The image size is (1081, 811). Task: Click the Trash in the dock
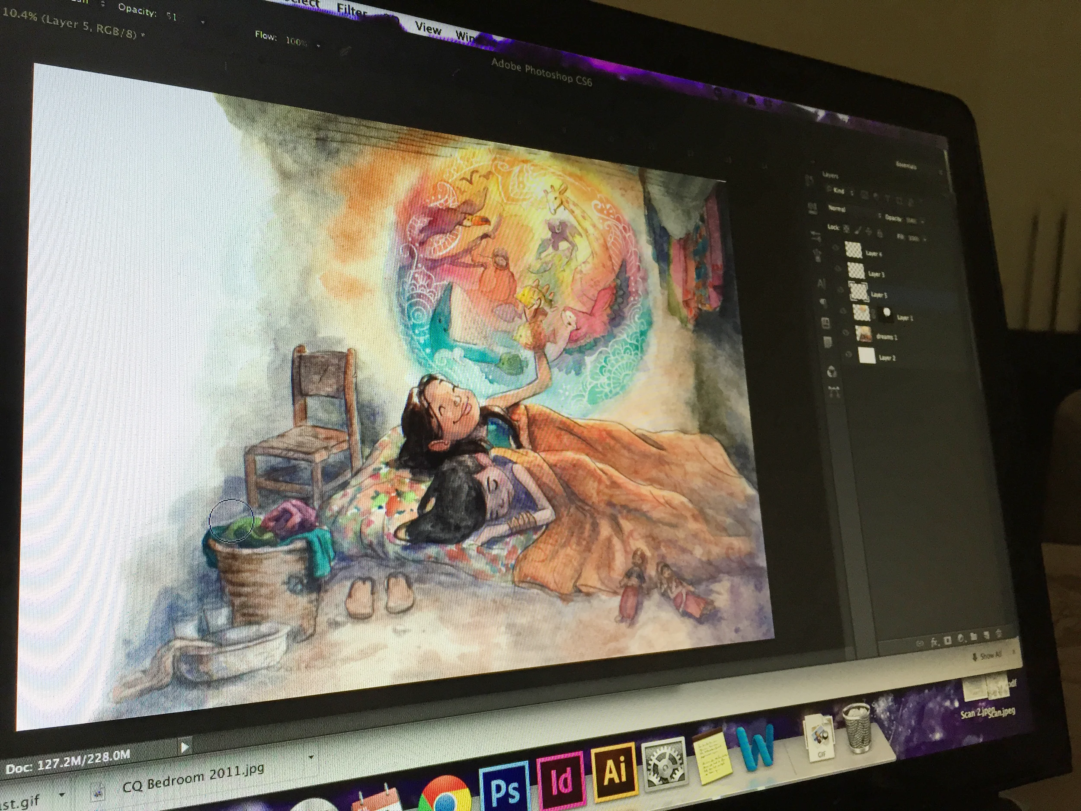tap(859, 728)
